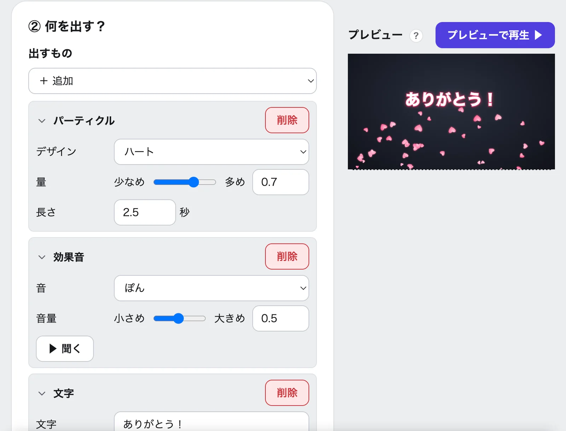Click the preview animation thumbnail

point(451,112)
